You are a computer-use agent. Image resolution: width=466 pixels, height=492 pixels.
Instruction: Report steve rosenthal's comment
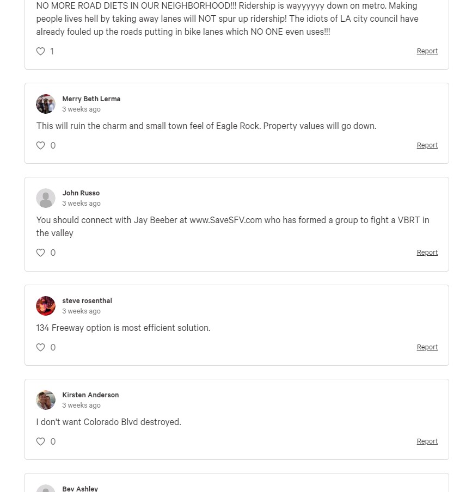[427, 347]
